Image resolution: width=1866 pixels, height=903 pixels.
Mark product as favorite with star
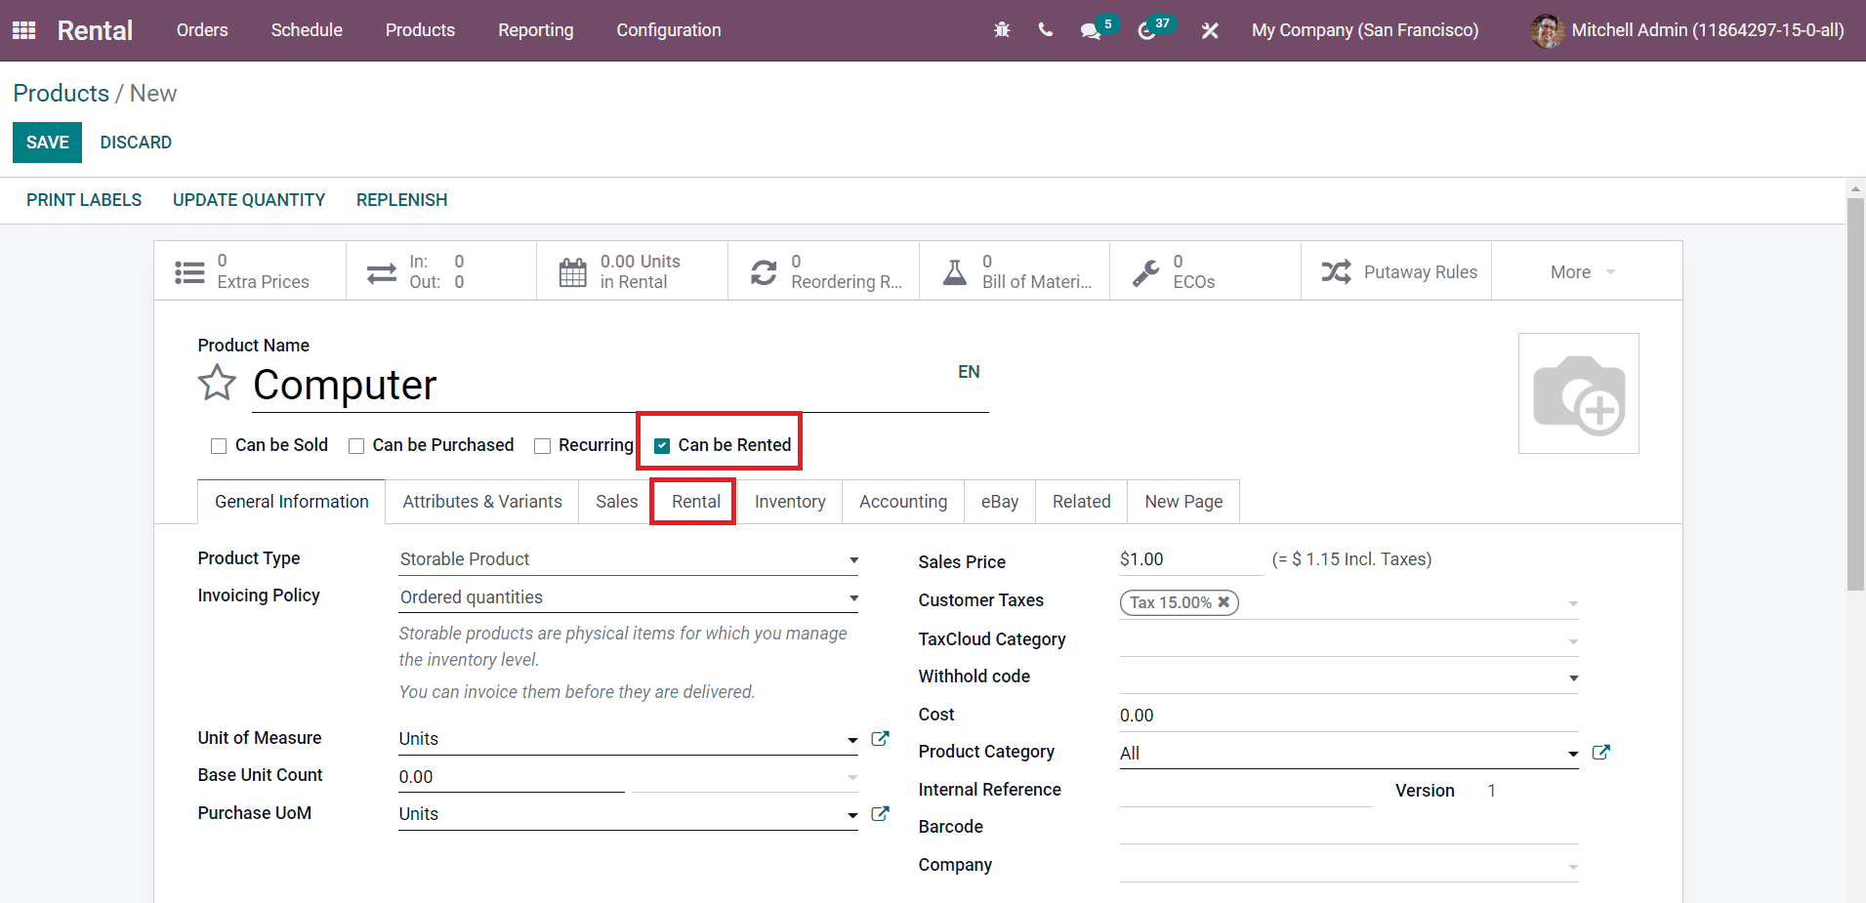tap(217, 383)
